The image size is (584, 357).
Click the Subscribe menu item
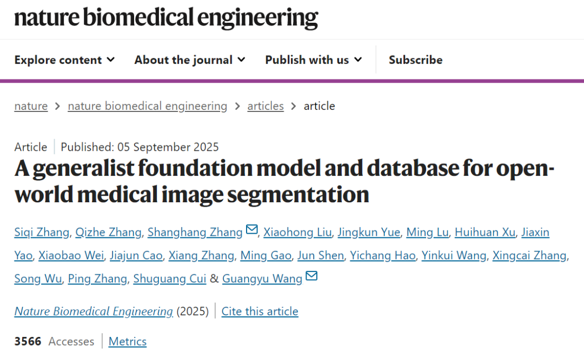415,60
